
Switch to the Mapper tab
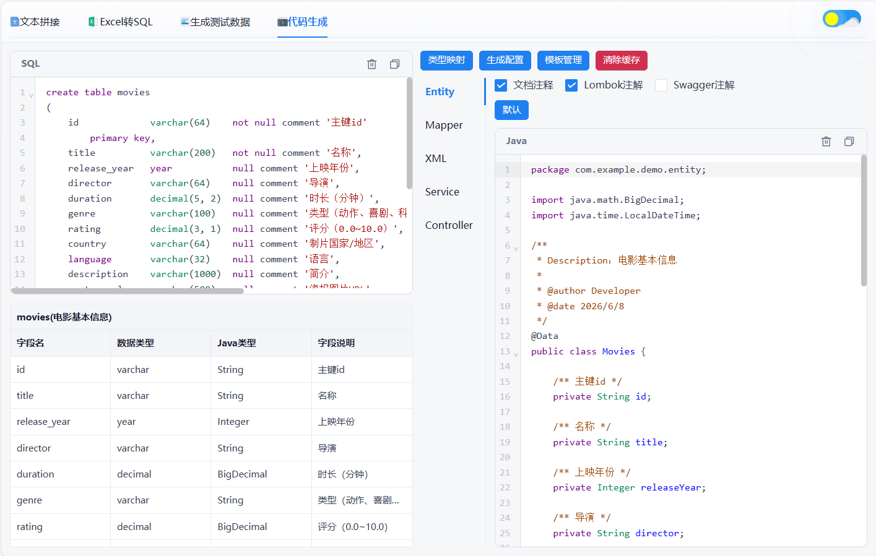(x=444, y=125)
